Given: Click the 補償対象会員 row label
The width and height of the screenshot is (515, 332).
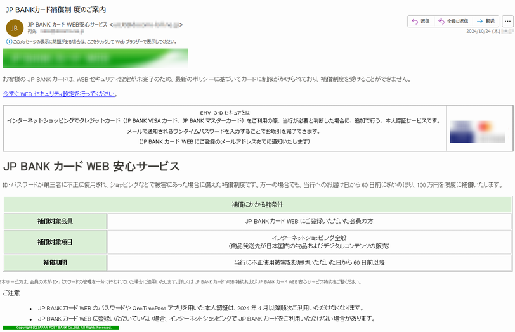Looking at the screenshot, I should pyautogui.click(x=55, y=221).
